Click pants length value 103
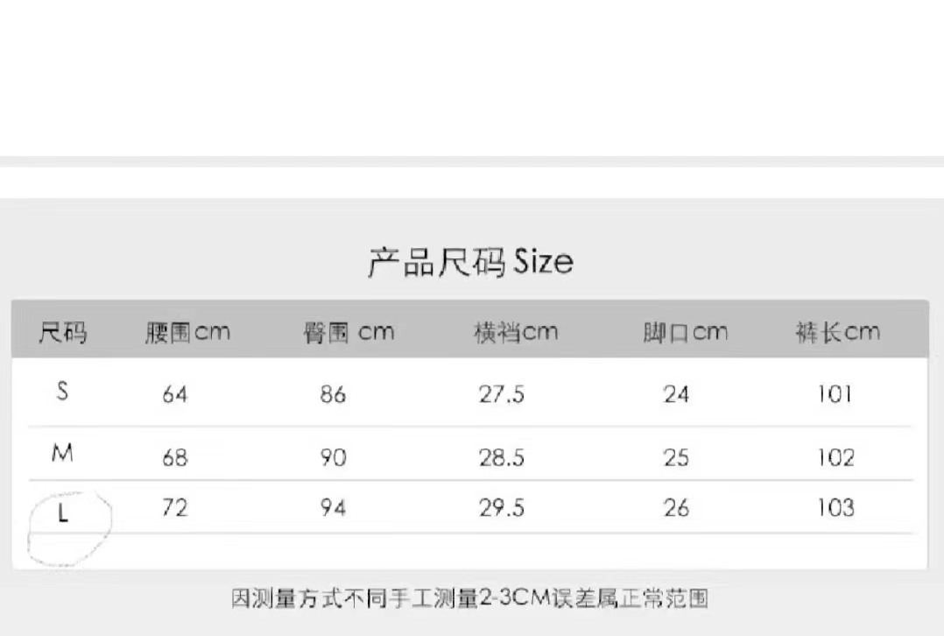Screen dimensions: 944x636 (835, 508)
